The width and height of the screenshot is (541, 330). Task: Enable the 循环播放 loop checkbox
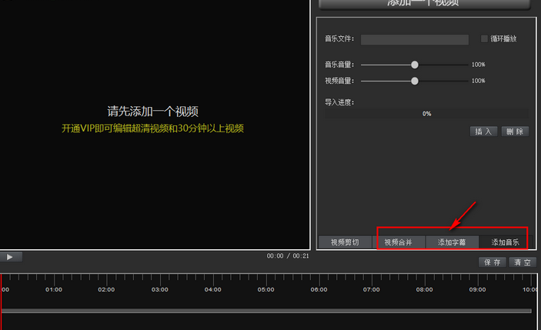point(485,38)
